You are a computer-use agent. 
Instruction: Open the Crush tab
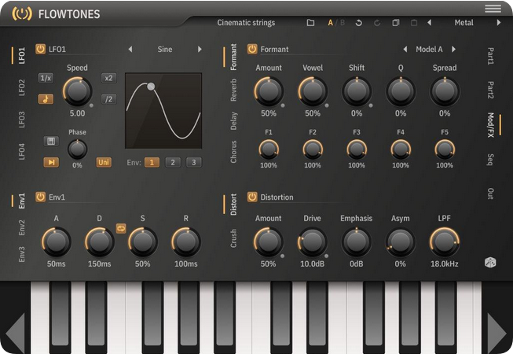[233, 238]
